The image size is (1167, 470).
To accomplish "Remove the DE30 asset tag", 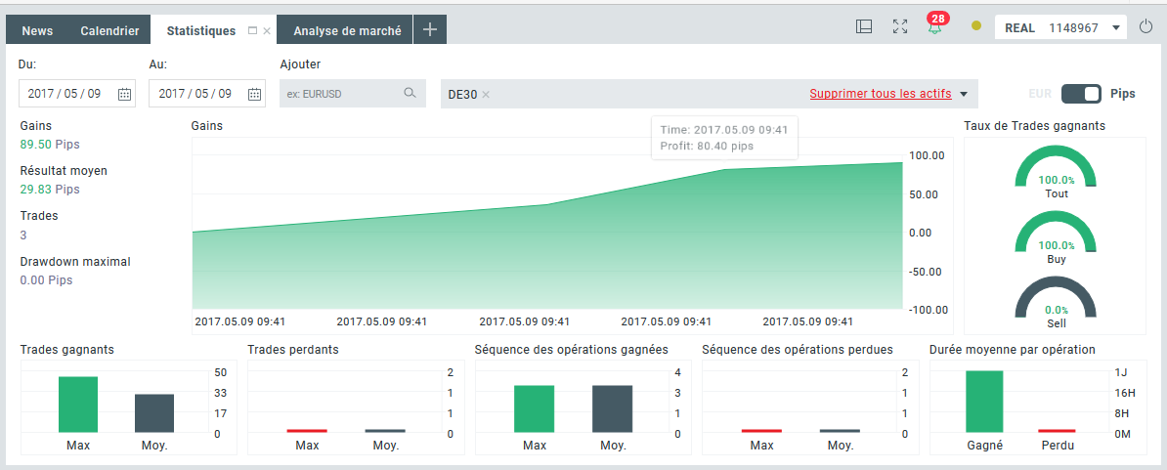I will point(486,95).
